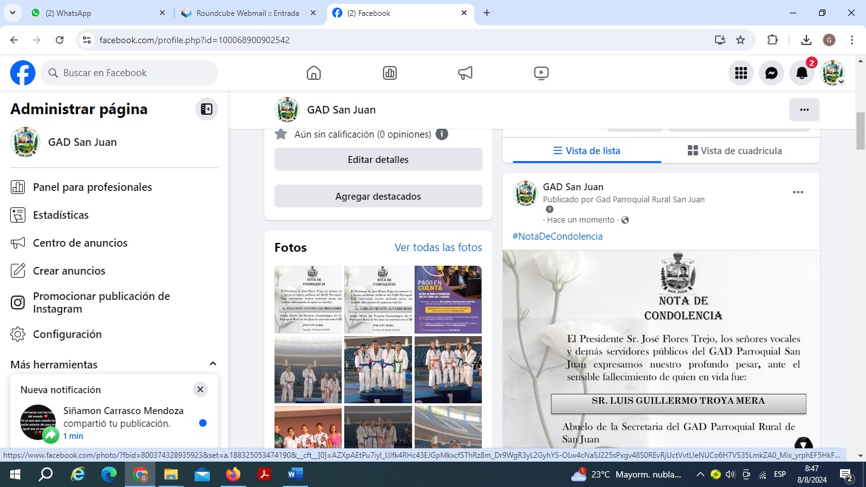
Task: Open the megaphone ads icon
Action: (465, 73)
